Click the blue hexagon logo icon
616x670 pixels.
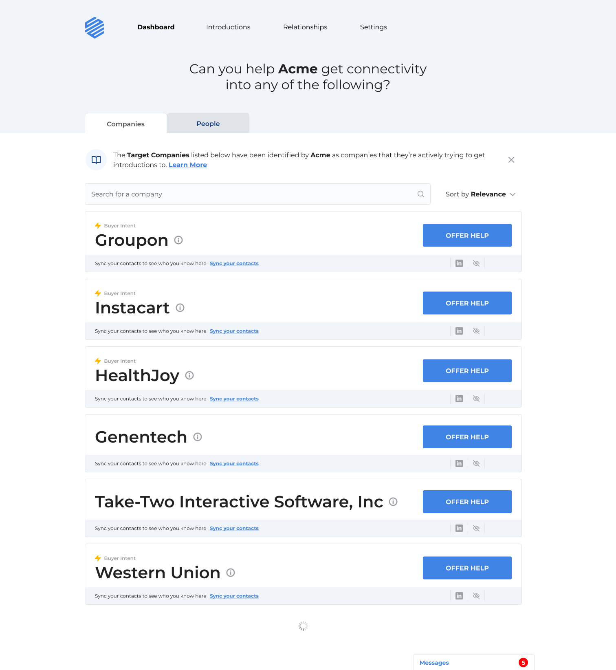click(x=95, y=28)
